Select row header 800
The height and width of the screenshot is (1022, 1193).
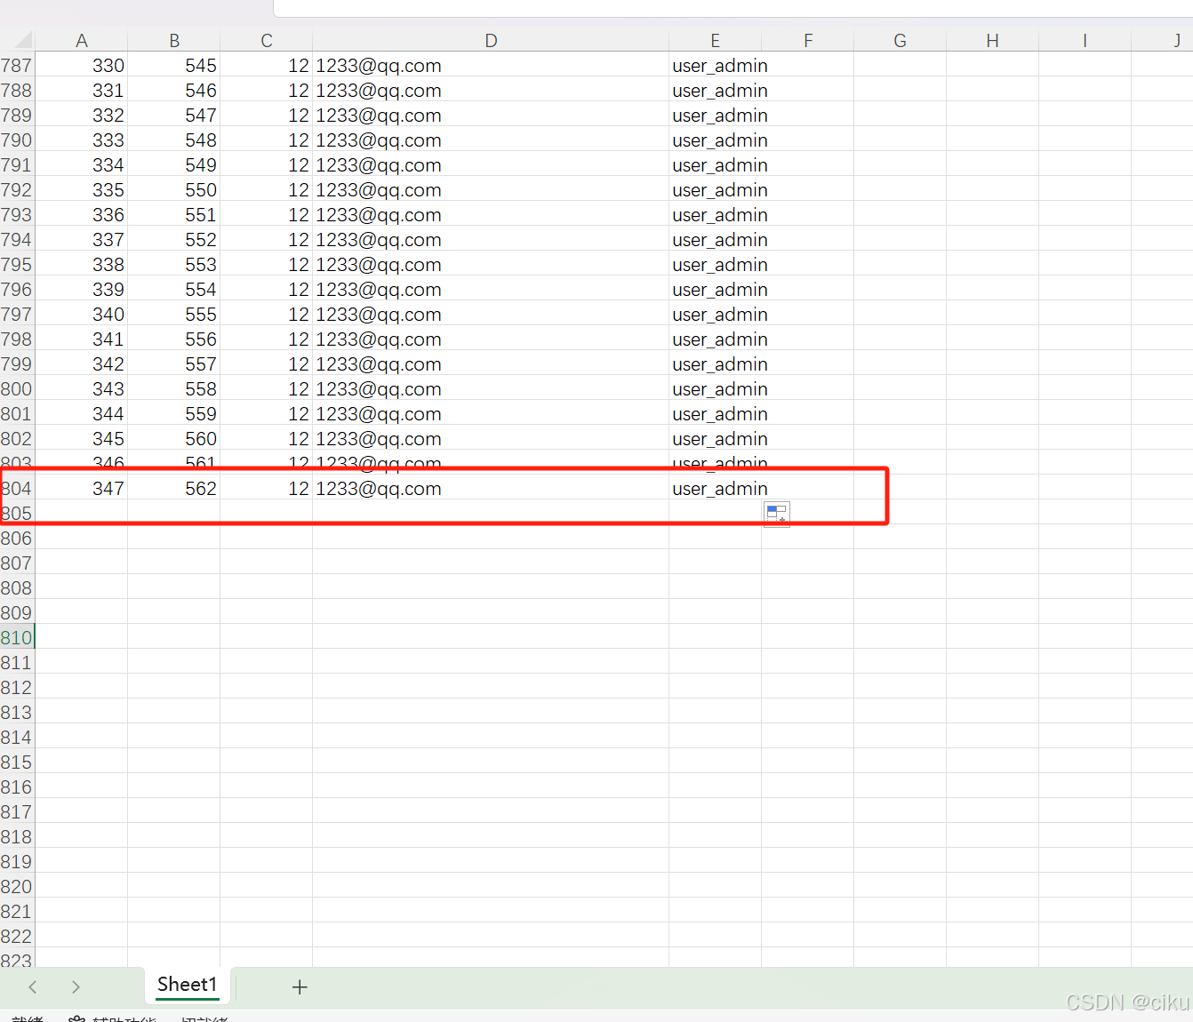17,389
